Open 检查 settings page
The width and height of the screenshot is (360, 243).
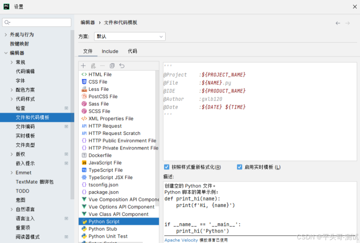click(20, 108)
